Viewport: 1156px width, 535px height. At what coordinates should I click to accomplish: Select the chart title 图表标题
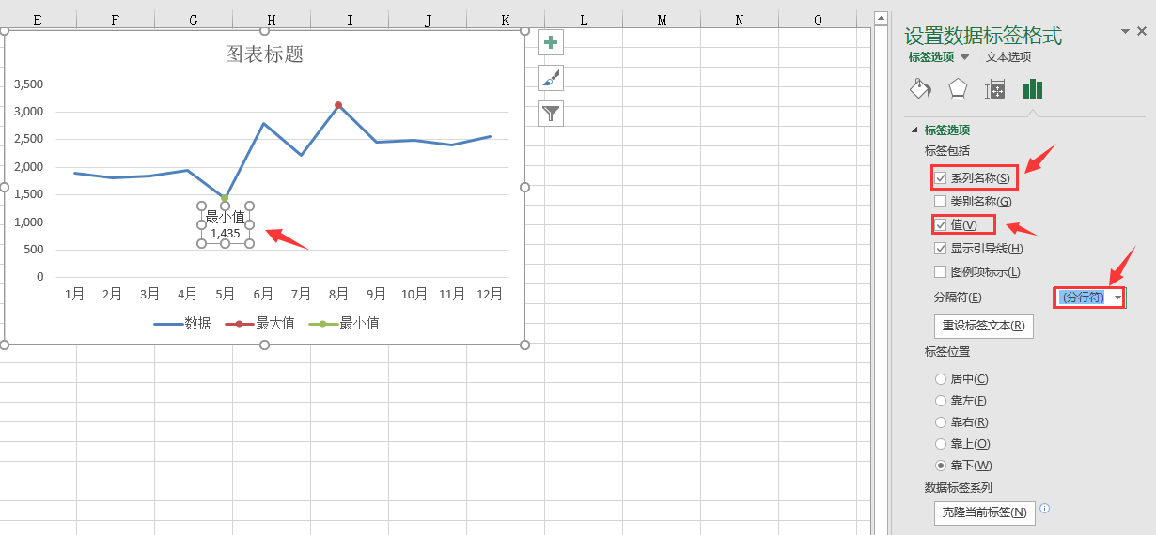[264, 54]
